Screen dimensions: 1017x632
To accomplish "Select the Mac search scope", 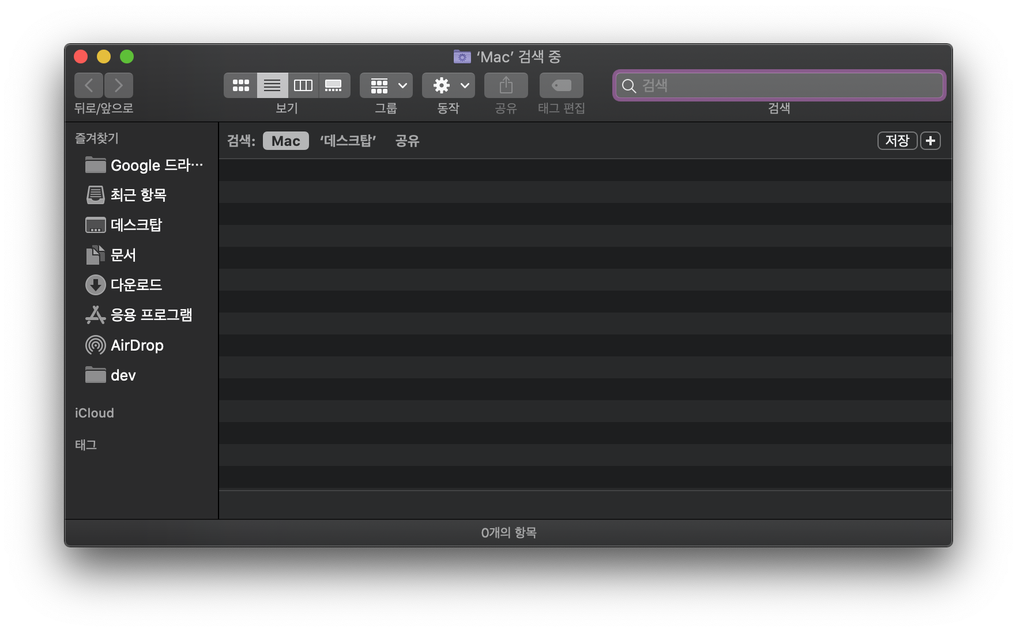I will [x=286, y=141].
